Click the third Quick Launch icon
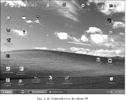 (x=23, y=92)
